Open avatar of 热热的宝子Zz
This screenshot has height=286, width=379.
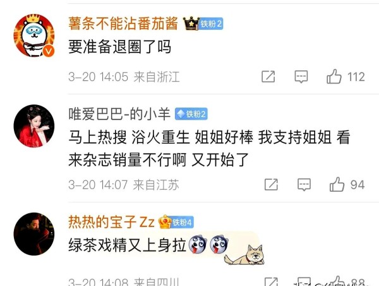(x=34, y=234)
